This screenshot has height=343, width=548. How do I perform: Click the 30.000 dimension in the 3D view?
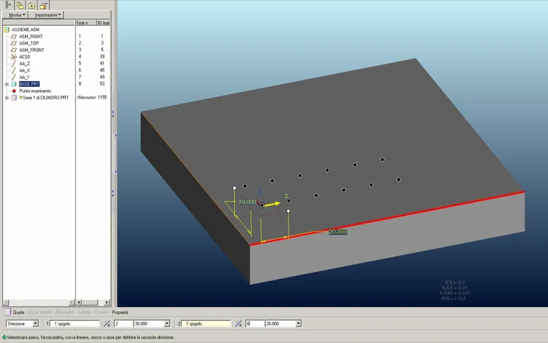pos(247,202)
